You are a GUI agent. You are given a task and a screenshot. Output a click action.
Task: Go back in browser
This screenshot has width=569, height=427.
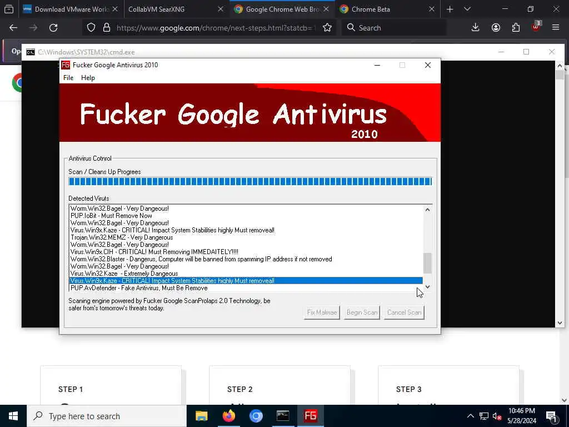[x=13, y=28]
